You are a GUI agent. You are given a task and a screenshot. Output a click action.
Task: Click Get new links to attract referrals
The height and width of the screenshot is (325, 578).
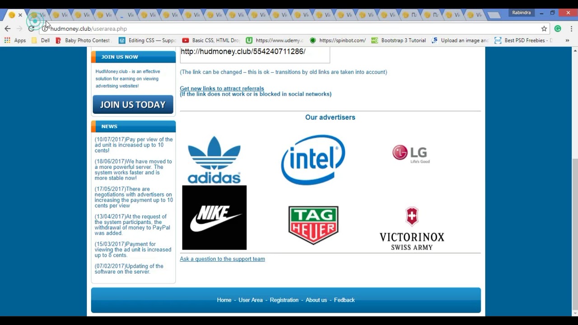tap(222, 88)
